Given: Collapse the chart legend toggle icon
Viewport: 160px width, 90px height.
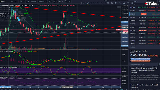Looking at the screenshot, I should (1, 6).
